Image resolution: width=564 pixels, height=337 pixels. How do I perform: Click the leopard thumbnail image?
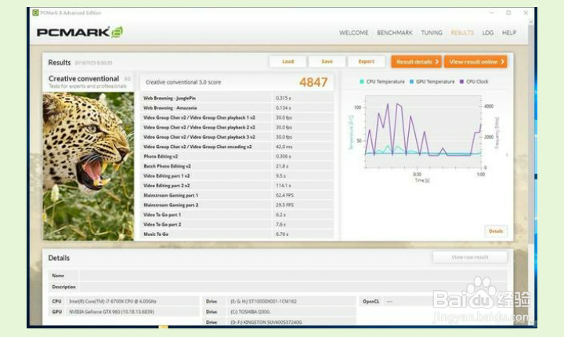coord(88,166)
